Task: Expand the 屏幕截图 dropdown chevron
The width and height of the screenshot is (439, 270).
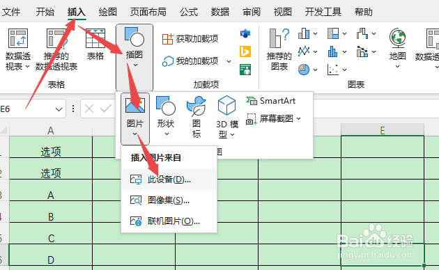Action: [x=299, y=119]
